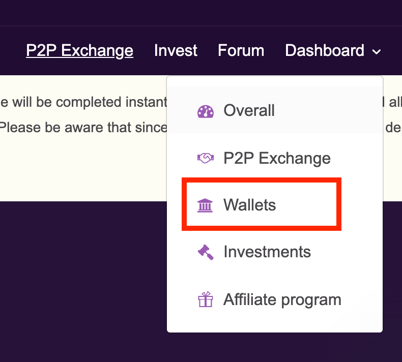Click the notice text starting with 'Please be aware'

coord(83,127)
